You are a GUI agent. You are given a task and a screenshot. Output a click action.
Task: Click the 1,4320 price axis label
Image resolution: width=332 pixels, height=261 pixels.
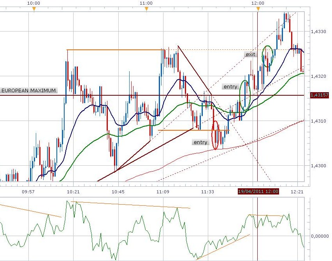point(318,76)
